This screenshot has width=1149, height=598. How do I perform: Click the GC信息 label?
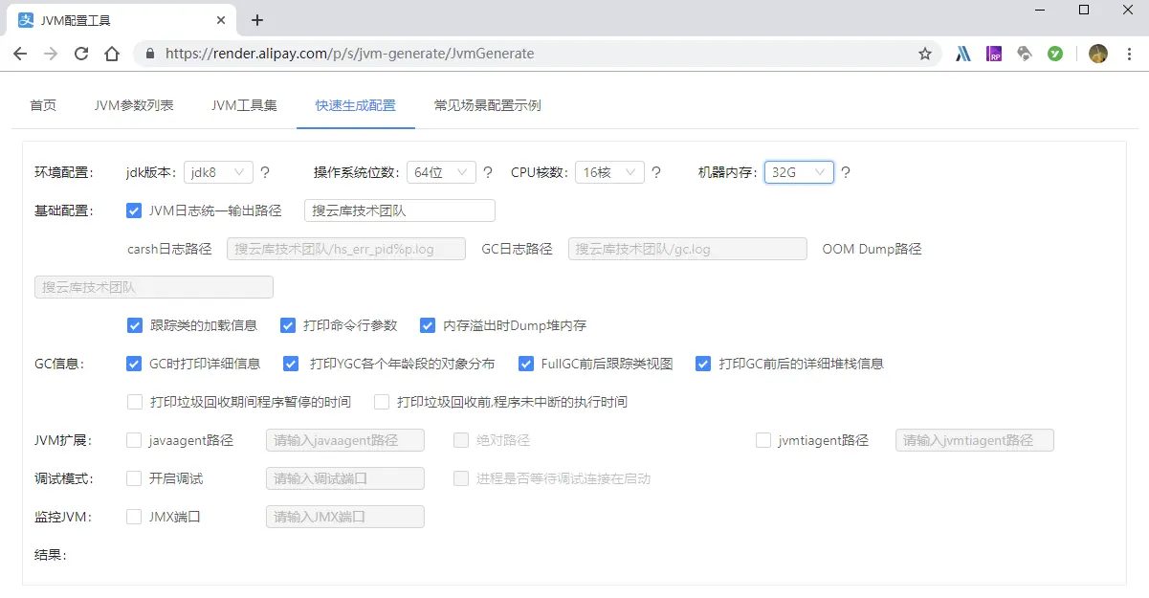click(59, 364)
